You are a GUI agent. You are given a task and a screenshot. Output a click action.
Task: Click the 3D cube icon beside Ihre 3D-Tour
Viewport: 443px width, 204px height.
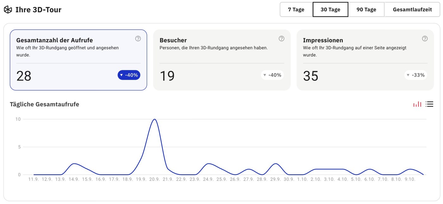pos(8,10)
